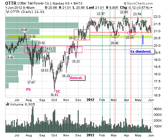
Task: Click the 21.94 high price label
Action: [x=137, y=14]
